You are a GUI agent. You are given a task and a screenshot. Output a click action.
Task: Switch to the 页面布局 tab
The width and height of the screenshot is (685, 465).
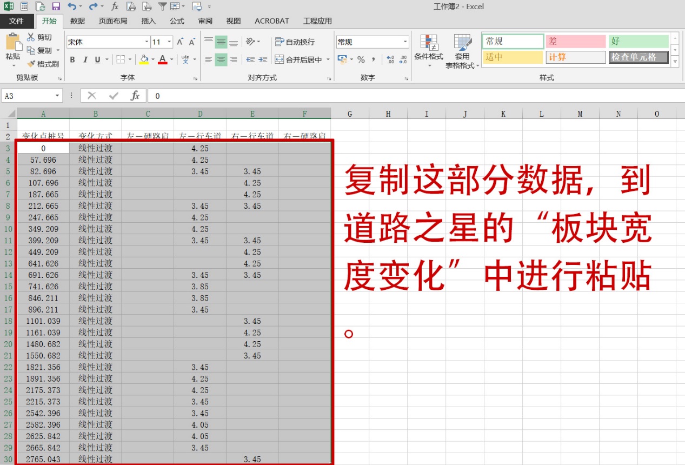pyautogui.click(x=113, y=21)
